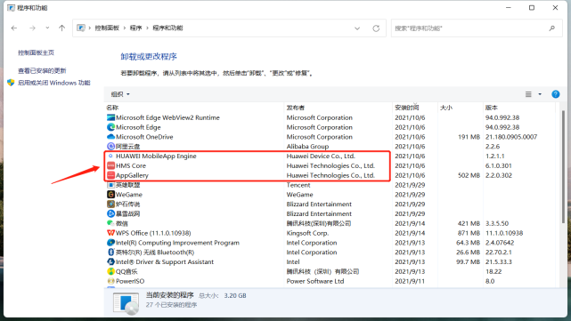Screen dimensions: 571x321
Task: Select the 炉石传说 program icon
Action: [x=110, y=205]
